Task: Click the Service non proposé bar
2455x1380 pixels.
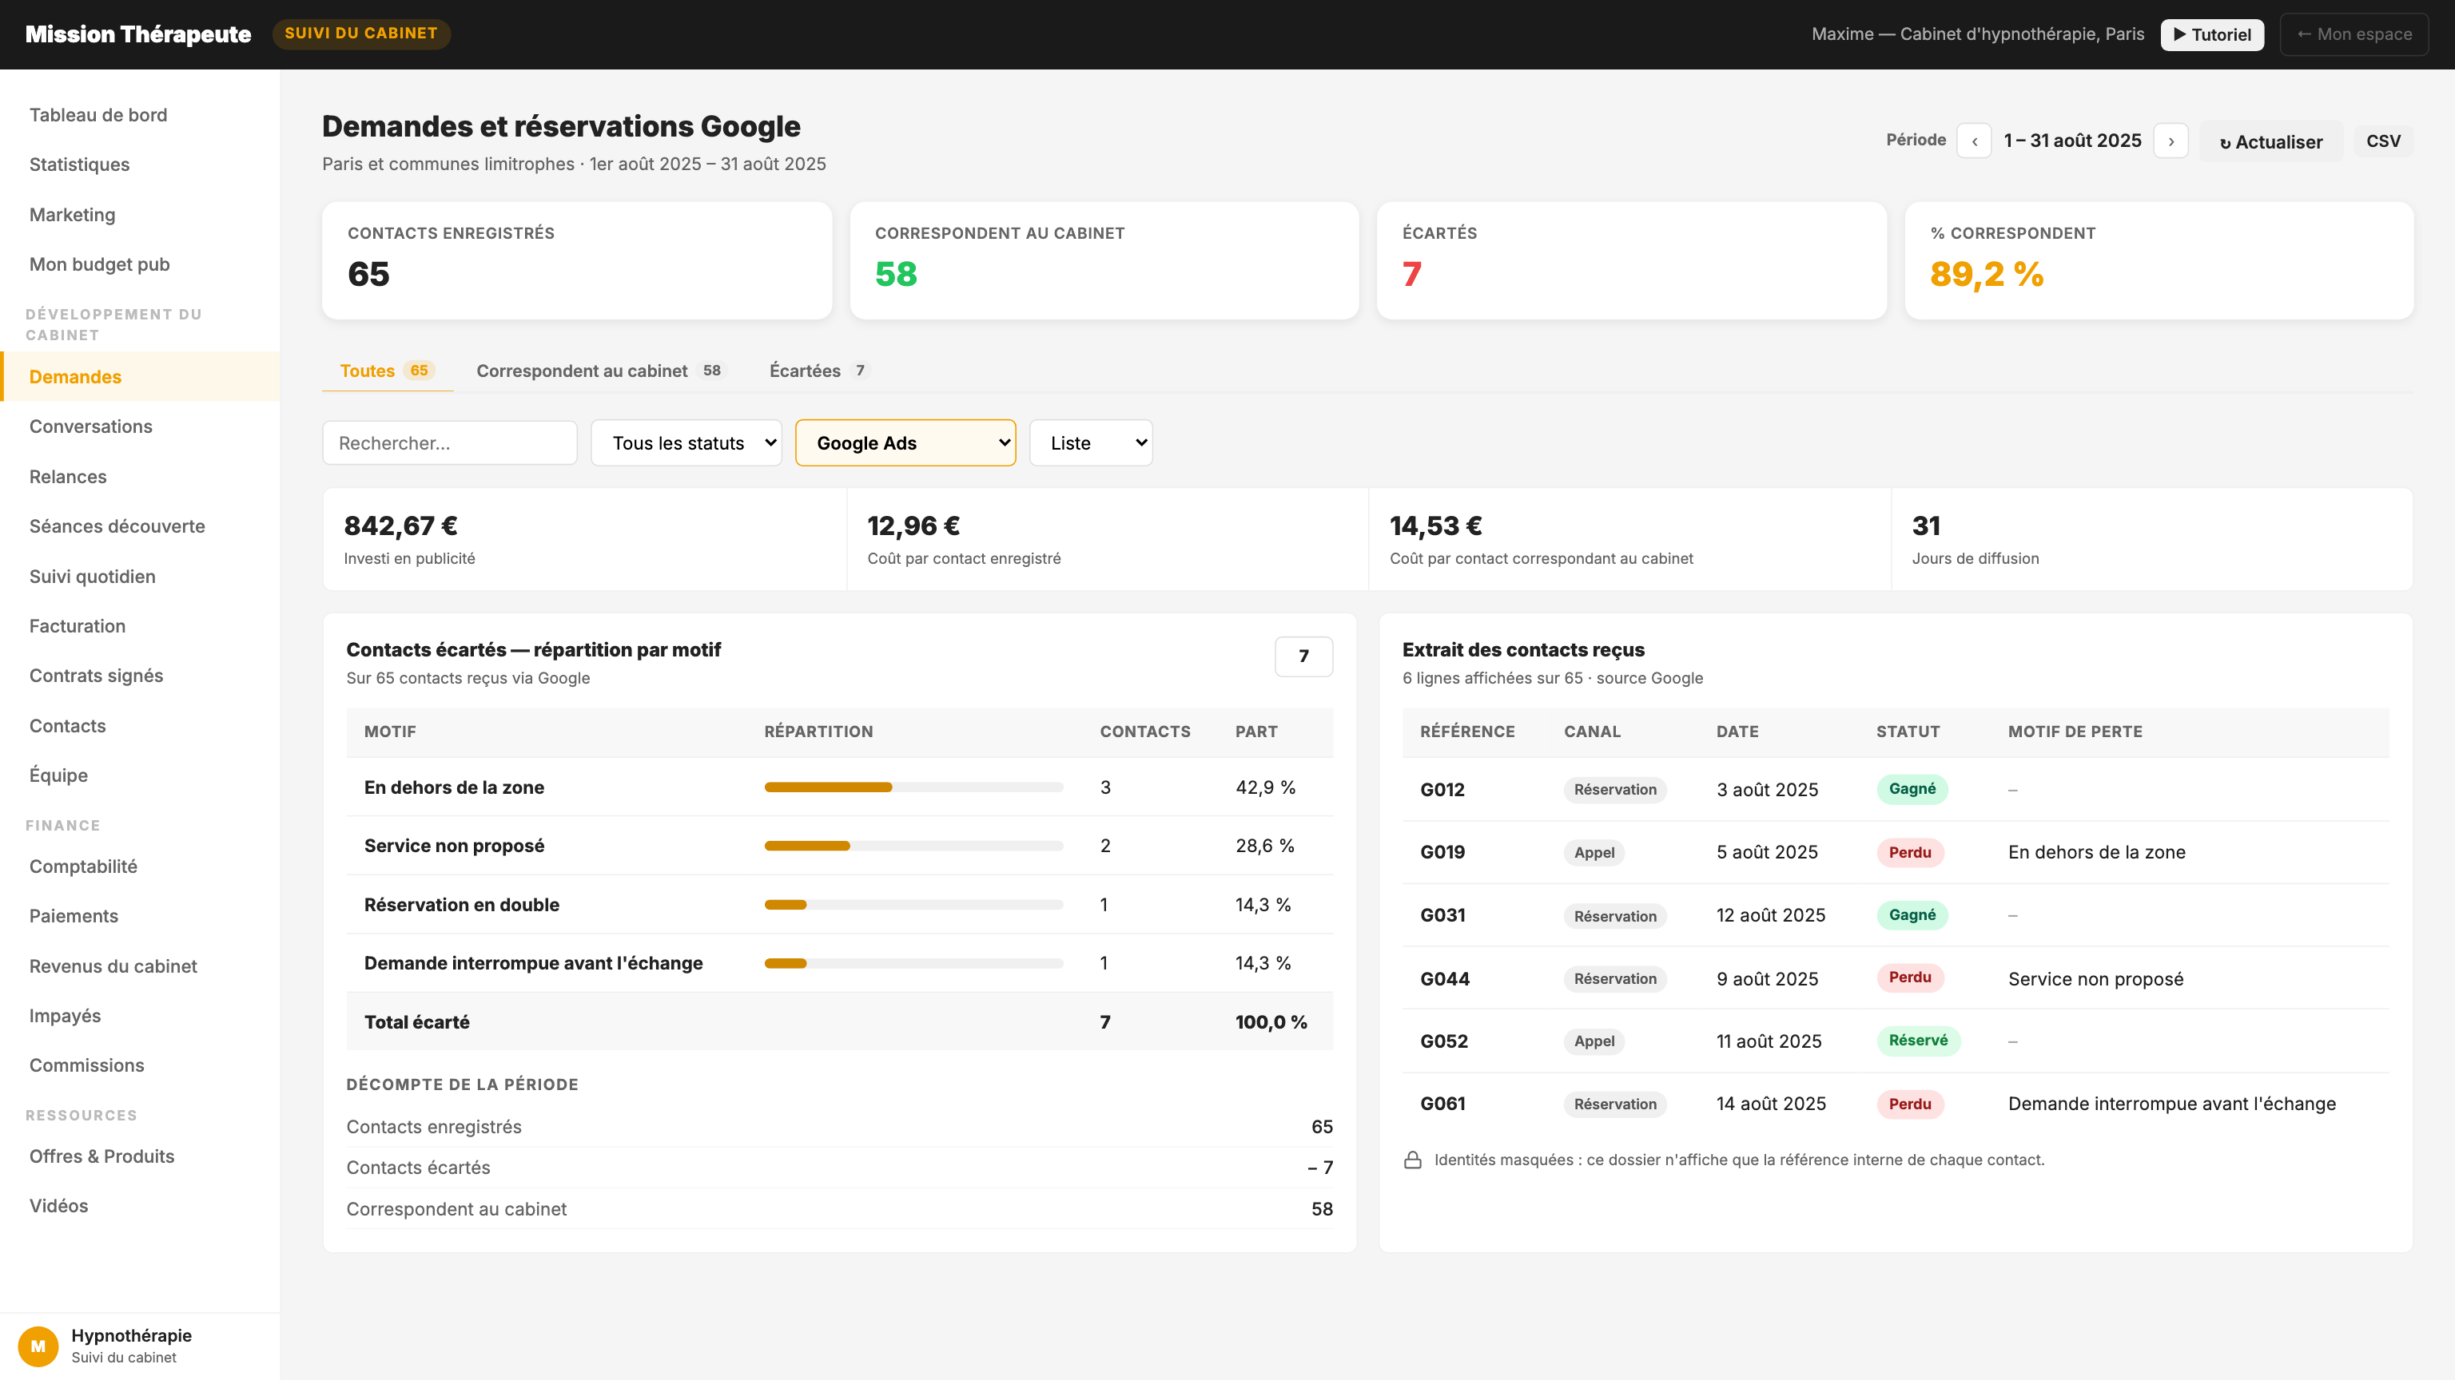Action: 913,846
